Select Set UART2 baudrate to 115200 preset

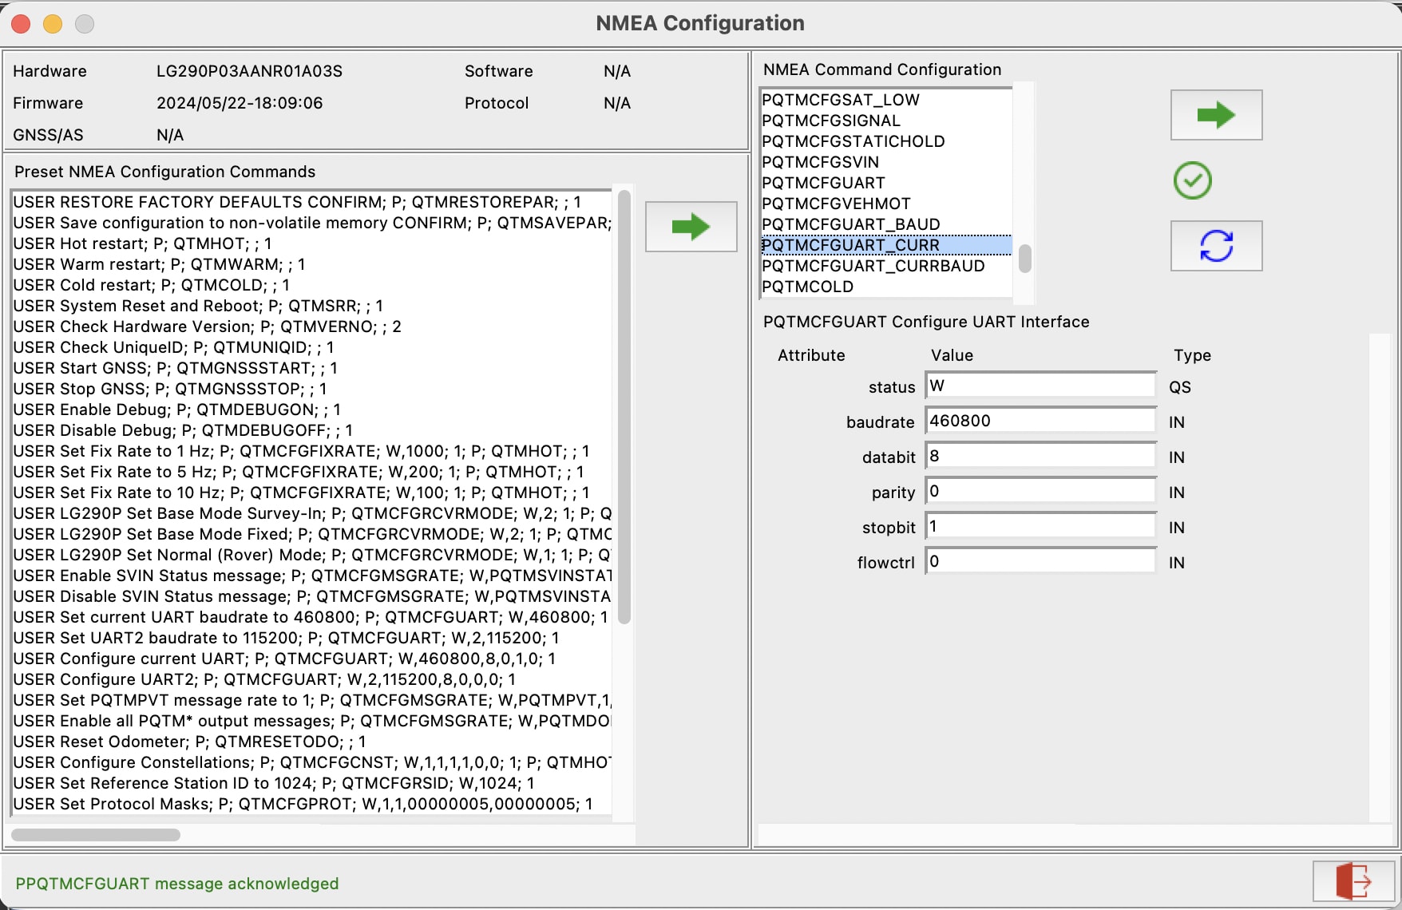312,638
